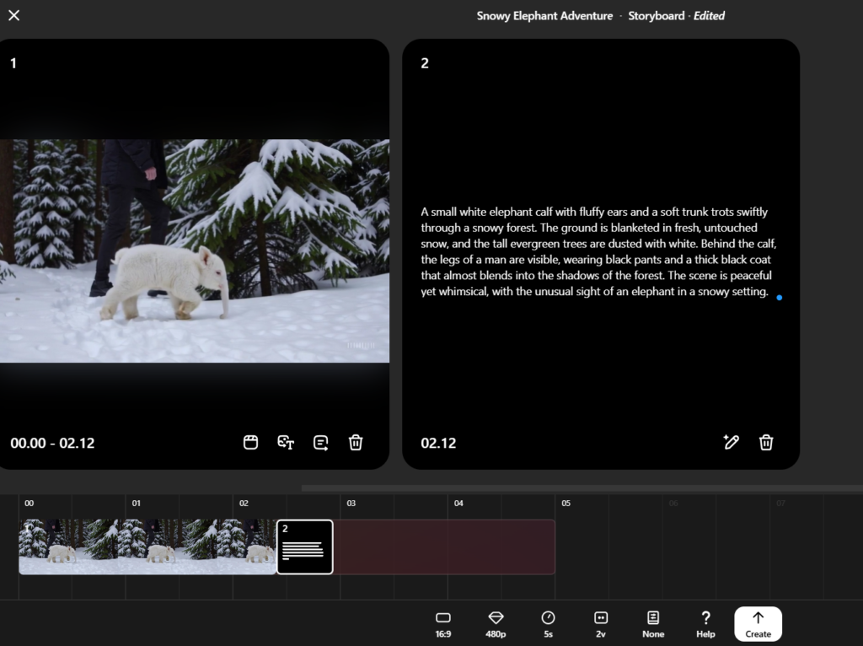This screenshot has width=863, height=646.
Task: Click the 03 marker on timeline ruler
Action: click(x=351, y=503)
